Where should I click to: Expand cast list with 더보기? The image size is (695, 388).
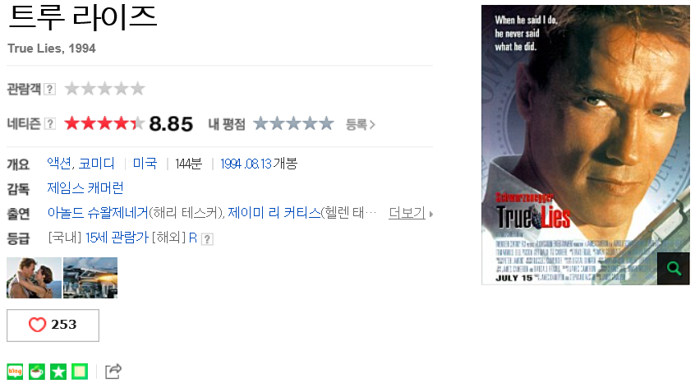(411, 213)
